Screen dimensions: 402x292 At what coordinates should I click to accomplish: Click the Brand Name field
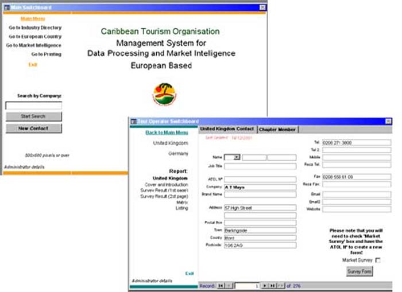pos(260,194)
